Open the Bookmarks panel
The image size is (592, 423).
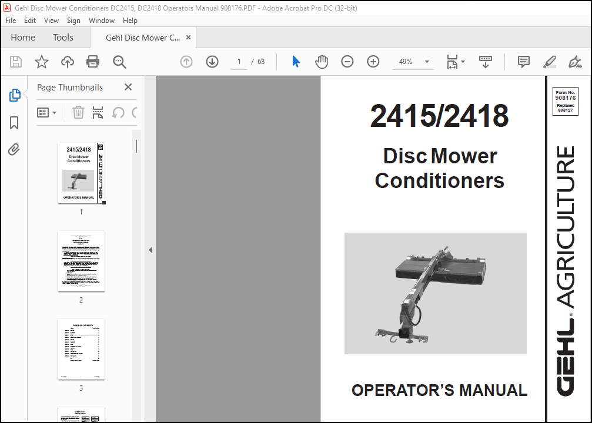click(x=14, y=123)
